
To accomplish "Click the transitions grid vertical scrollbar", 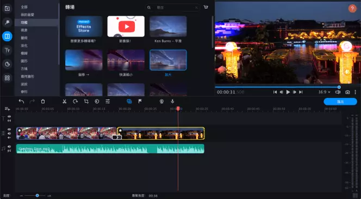I will (213, 32).
